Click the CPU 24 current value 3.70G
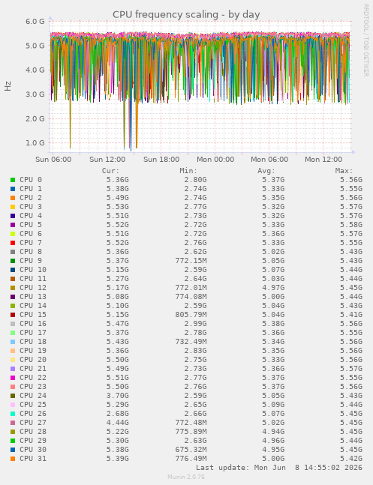This screenshot has height=485, width=373. (117, 396)
